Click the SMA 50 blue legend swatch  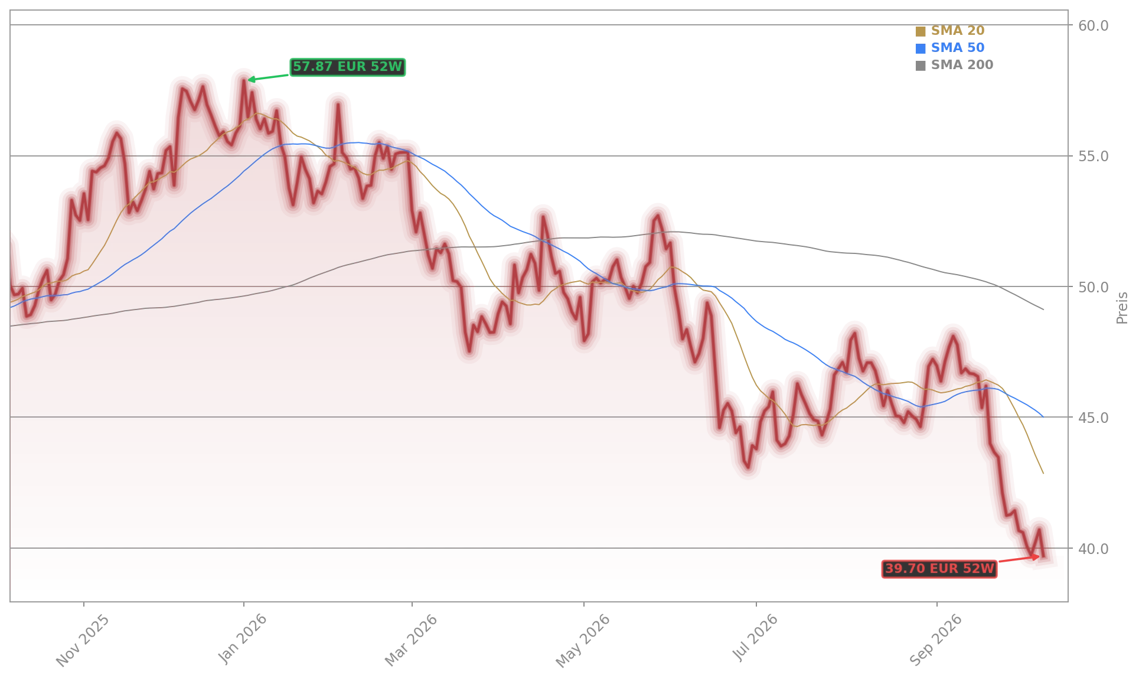click(x=920, y=48)
